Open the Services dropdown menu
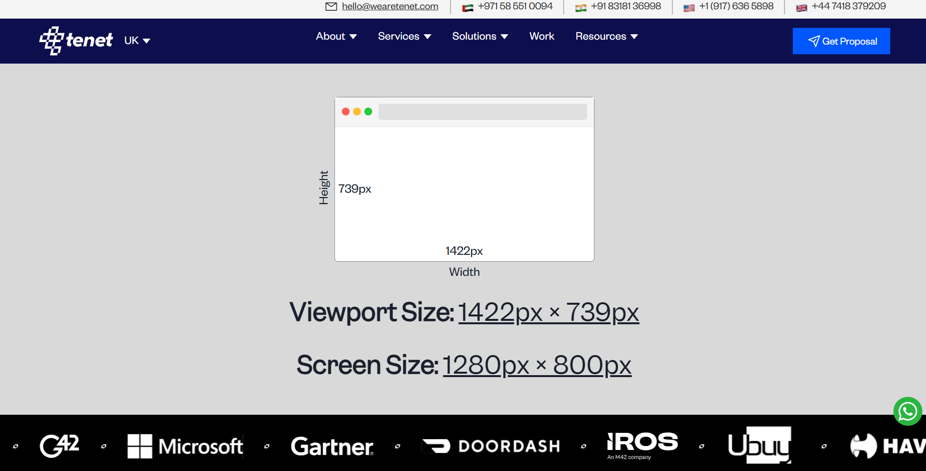The image size is (926, 471). click(x=404, y=36)
